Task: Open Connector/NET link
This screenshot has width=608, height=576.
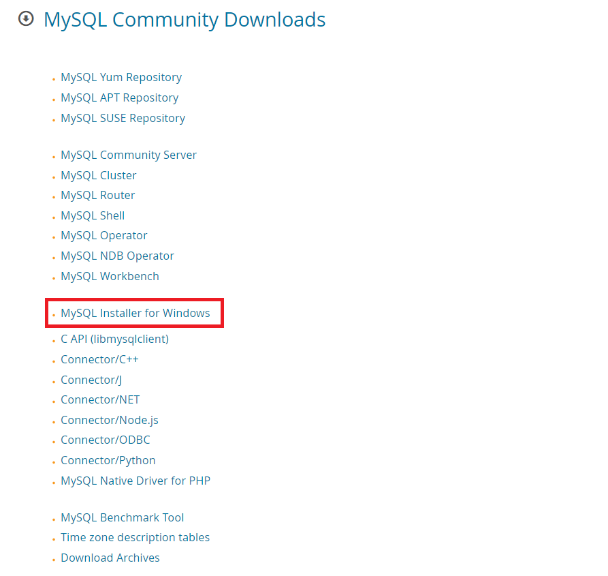Action: (100, 399)
